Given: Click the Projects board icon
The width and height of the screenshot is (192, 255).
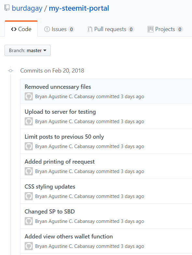Looking at the screenshot, I should [x=150, y=29].
